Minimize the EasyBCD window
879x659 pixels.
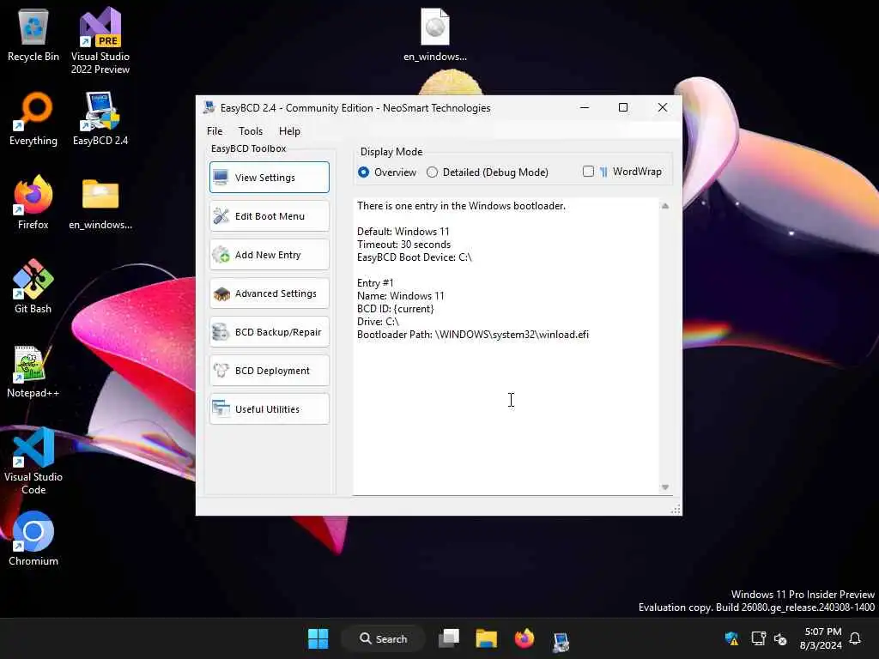(x=584, y=107)
